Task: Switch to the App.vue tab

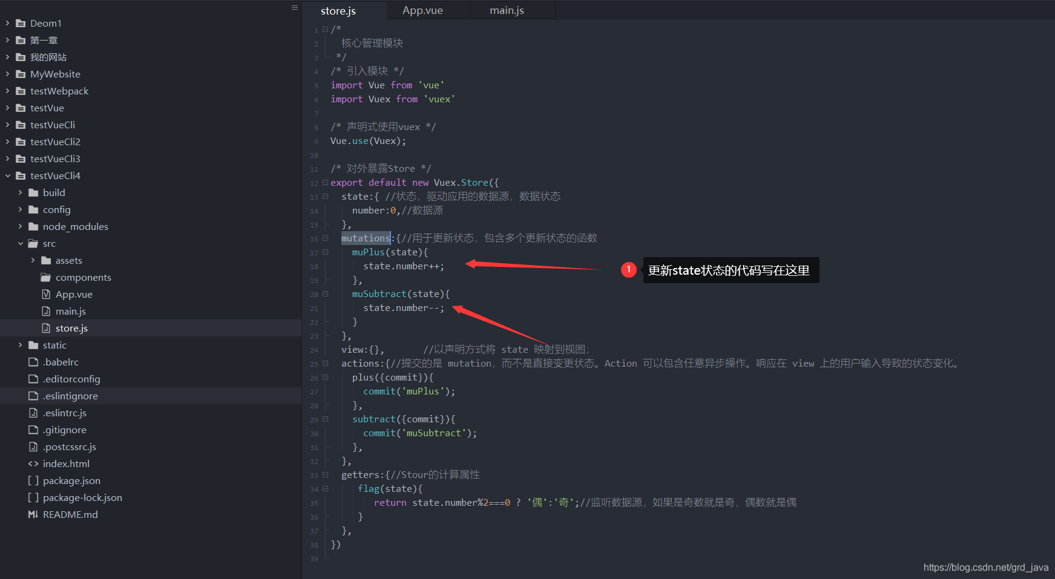Action: (x=422, y=10)
